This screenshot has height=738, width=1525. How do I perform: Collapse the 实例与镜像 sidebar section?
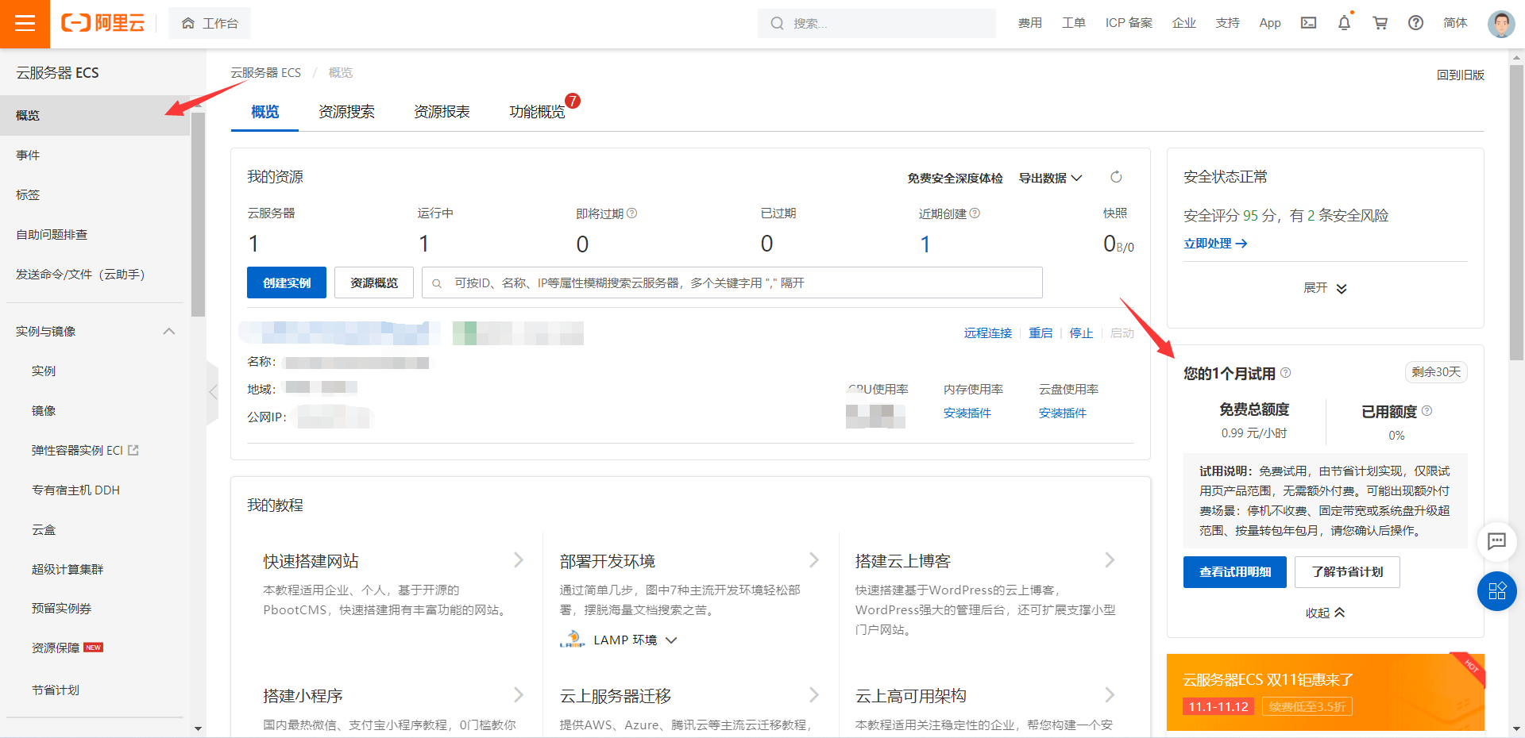[x=168, y=332]
